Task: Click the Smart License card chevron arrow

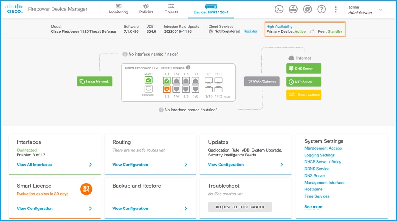Action: (x=90, y=209)
